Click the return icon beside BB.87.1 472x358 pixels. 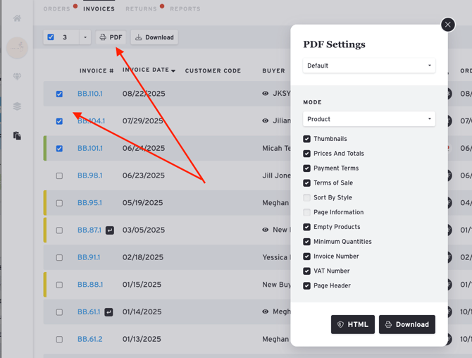pyautogui.click(x=110, y=230)
